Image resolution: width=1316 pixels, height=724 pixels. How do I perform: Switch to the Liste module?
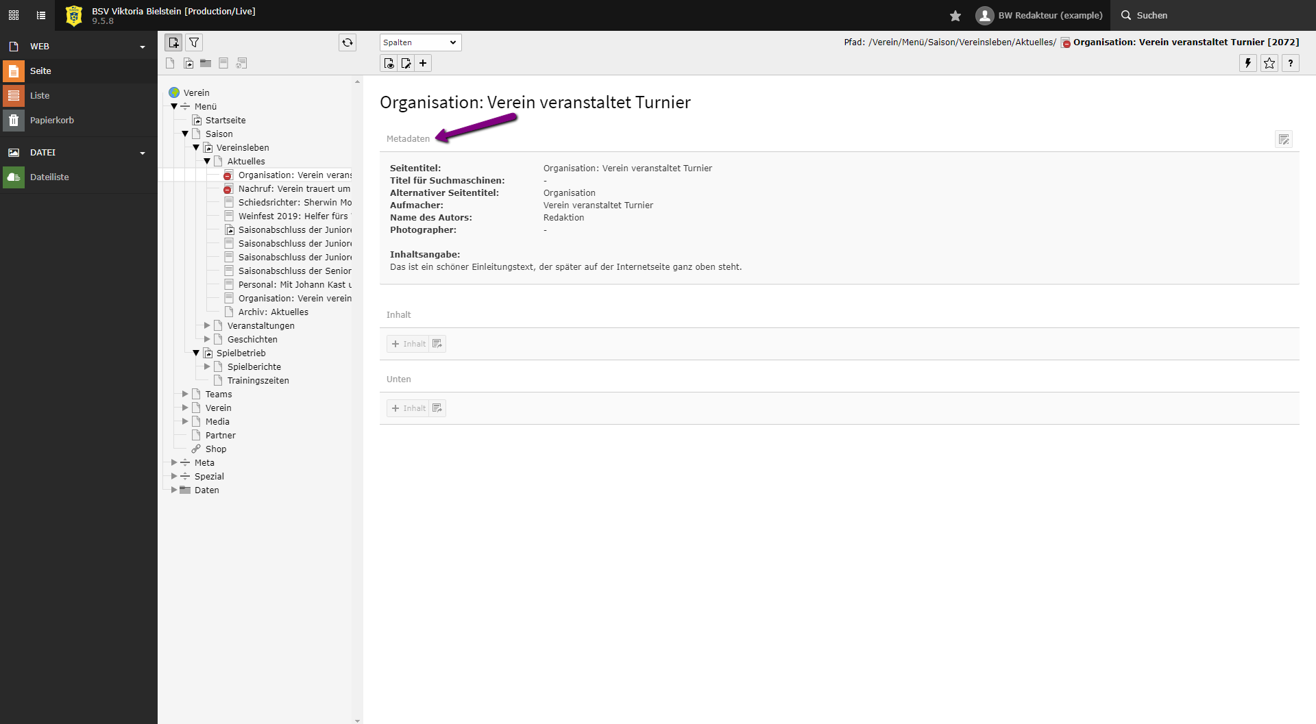point(40,95)
